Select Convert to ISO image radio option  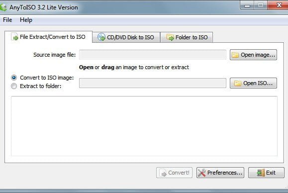point(14,78)
